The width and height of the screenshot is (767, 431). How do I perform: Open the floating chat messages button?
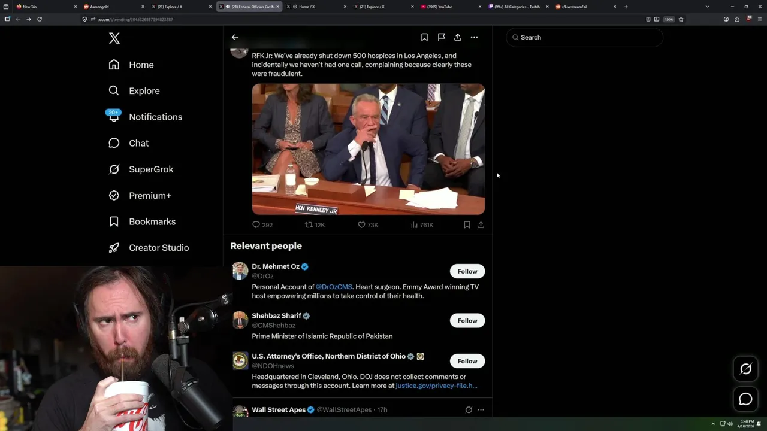tap(745, 399)
